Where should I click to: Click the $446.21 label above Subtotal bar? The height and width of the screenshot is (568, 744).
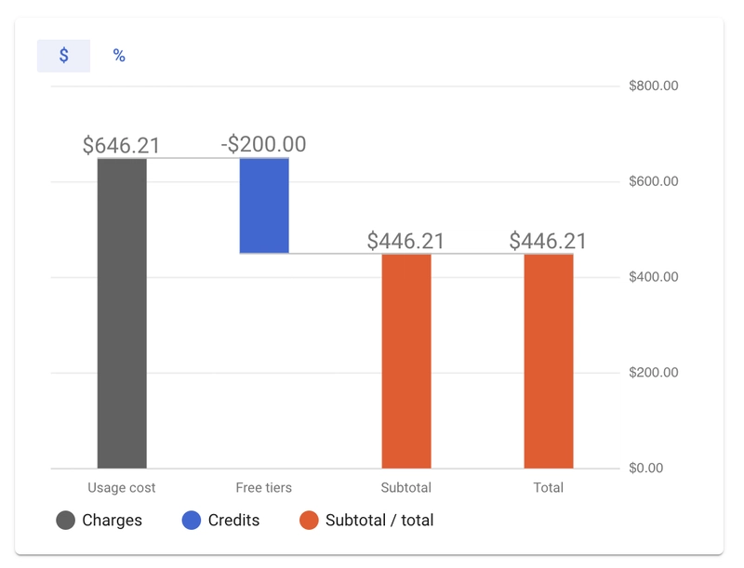click(x=406, y=242)
